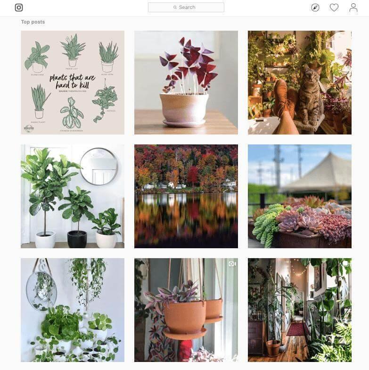369x370 pixels.
Task: Open the plant-filled hallway with rug post
Action: 300,310
